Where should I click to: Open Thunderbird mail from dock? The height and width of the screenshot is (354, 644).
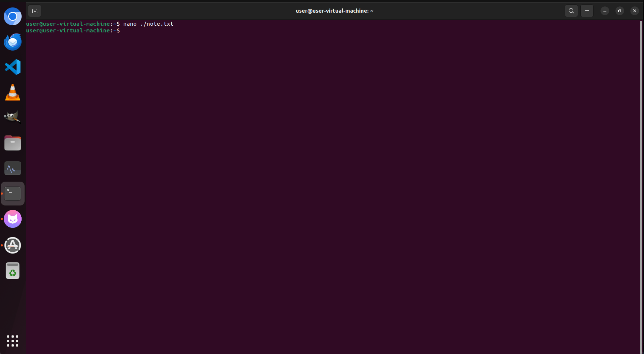(13, 42)
